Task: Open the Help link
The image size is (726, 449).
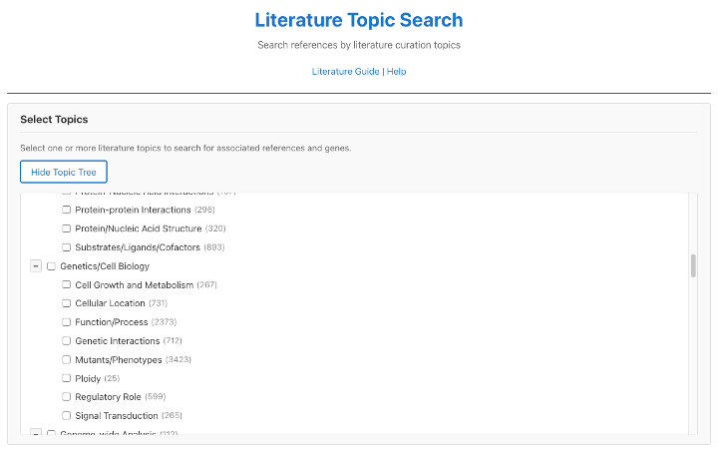Action: pyautogui.click(x=397, y=72)
